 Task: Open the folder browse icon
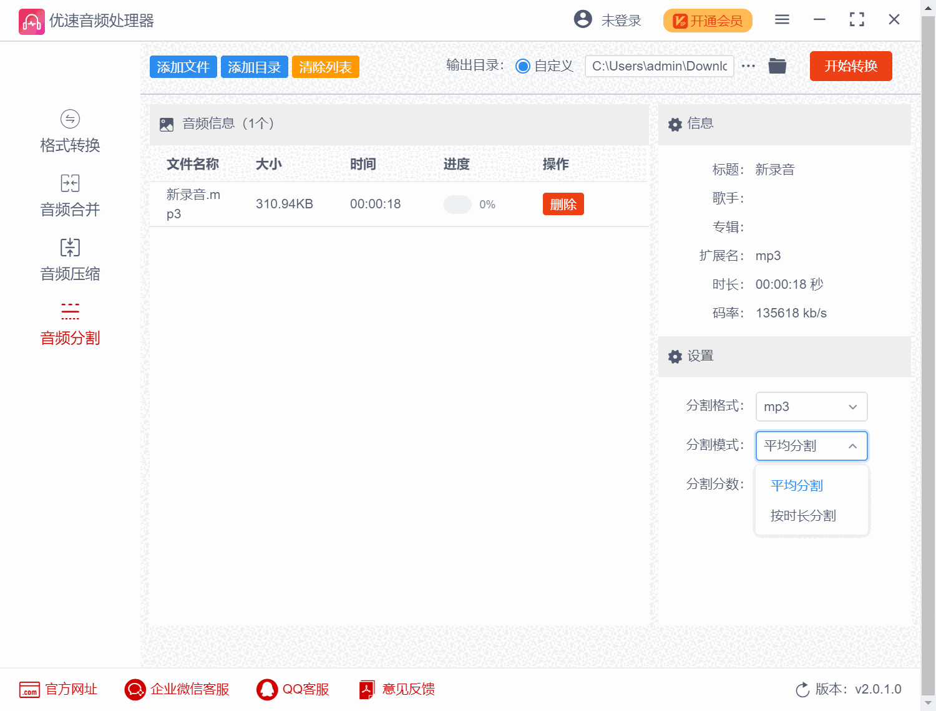pos(777,65)
